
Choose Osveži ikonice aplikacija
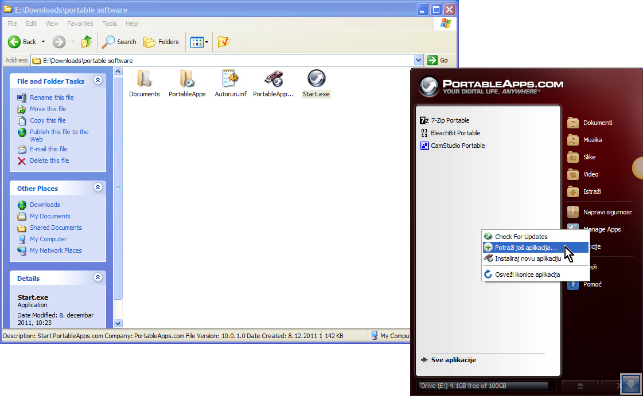click(535, 275)
